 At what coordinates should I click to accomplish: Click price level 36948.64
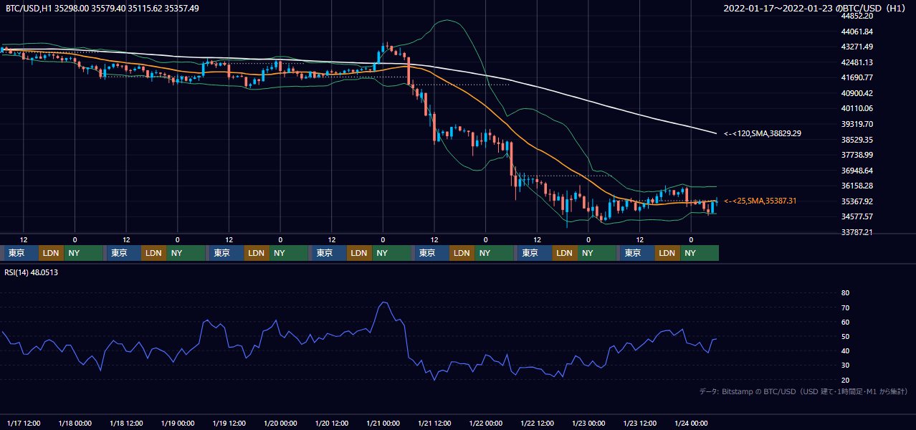click(857, 171)
